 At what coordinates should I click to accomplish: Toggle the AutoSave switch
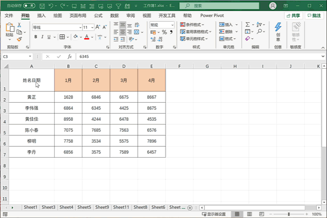tap(29, 5)
